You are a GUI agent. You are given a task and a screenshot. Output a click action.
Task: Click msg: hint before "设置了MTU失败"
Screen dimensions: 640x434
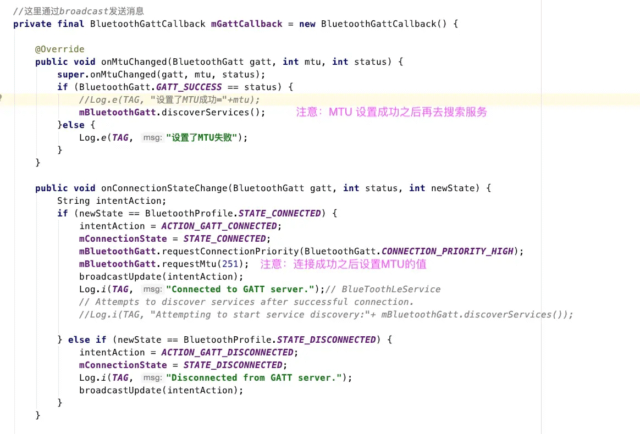(x=152, y=138)
